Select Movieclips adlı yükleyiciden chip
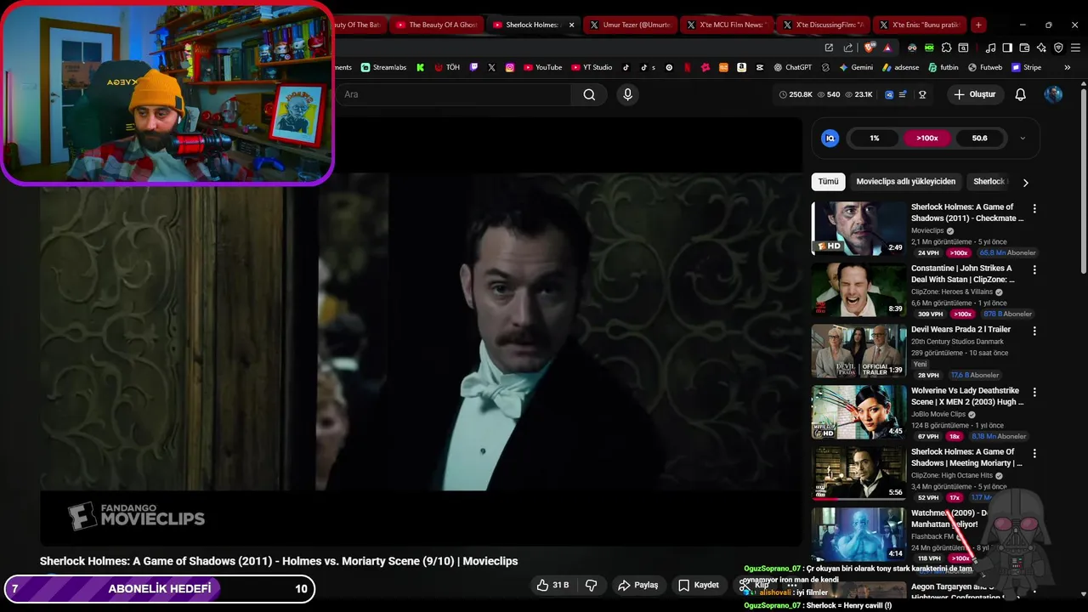 coord(906,181)
